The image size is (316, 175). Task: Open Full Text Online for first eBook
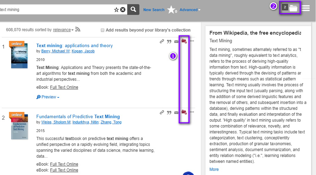coord(64,87)
